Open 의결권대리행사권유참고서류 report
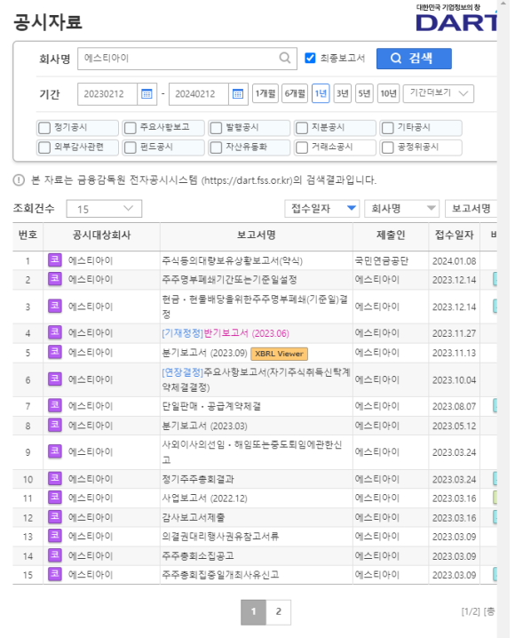515x638 pixels. (x=220, y=537)
